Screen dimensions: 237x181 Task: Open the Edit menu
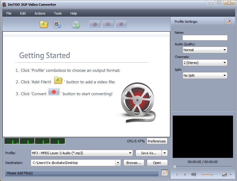23,13
